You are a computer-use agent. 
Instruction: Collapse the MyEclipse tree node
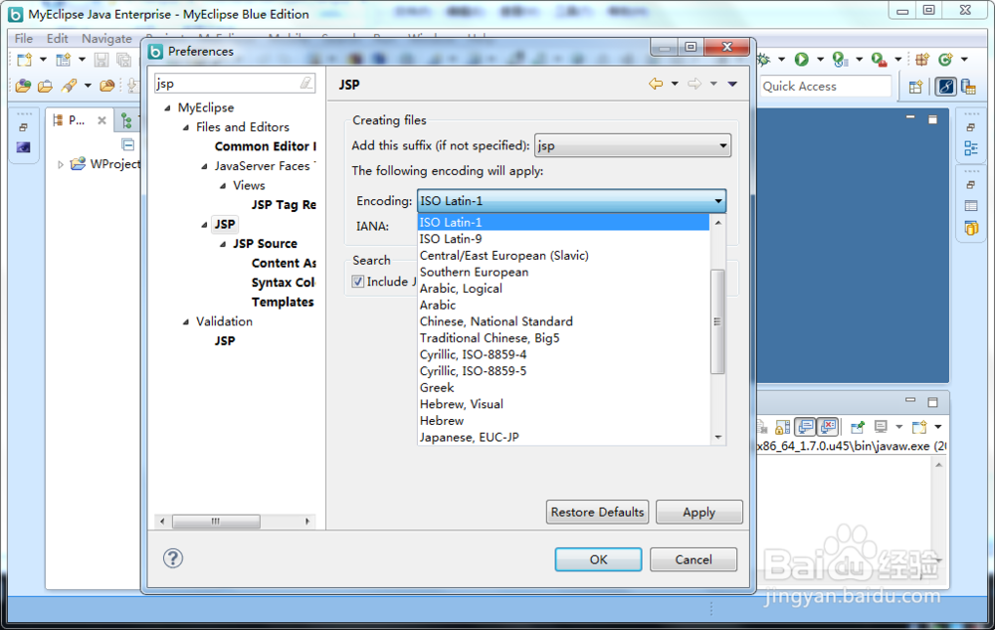tap(167, 107)
